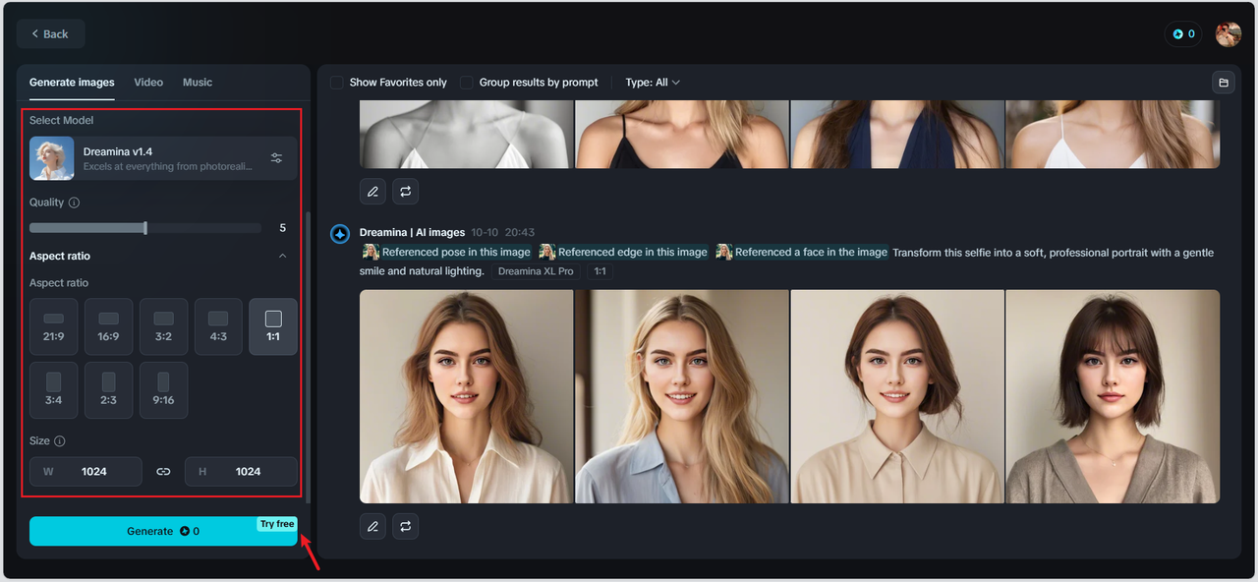This screenshot has width=1258, height=582.
Task: Click the Dreamina v1.4 model thumbnail
Action: click(52, 158)
